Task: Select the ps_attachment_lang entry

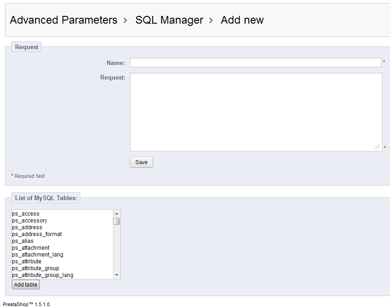Action: coord(37,255)
